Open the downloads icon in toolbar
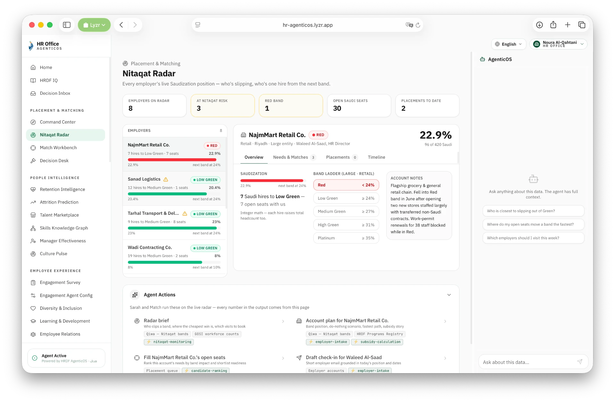Image resolution: width=615 pixels, height=402 pixels. [x=539, y=25]
